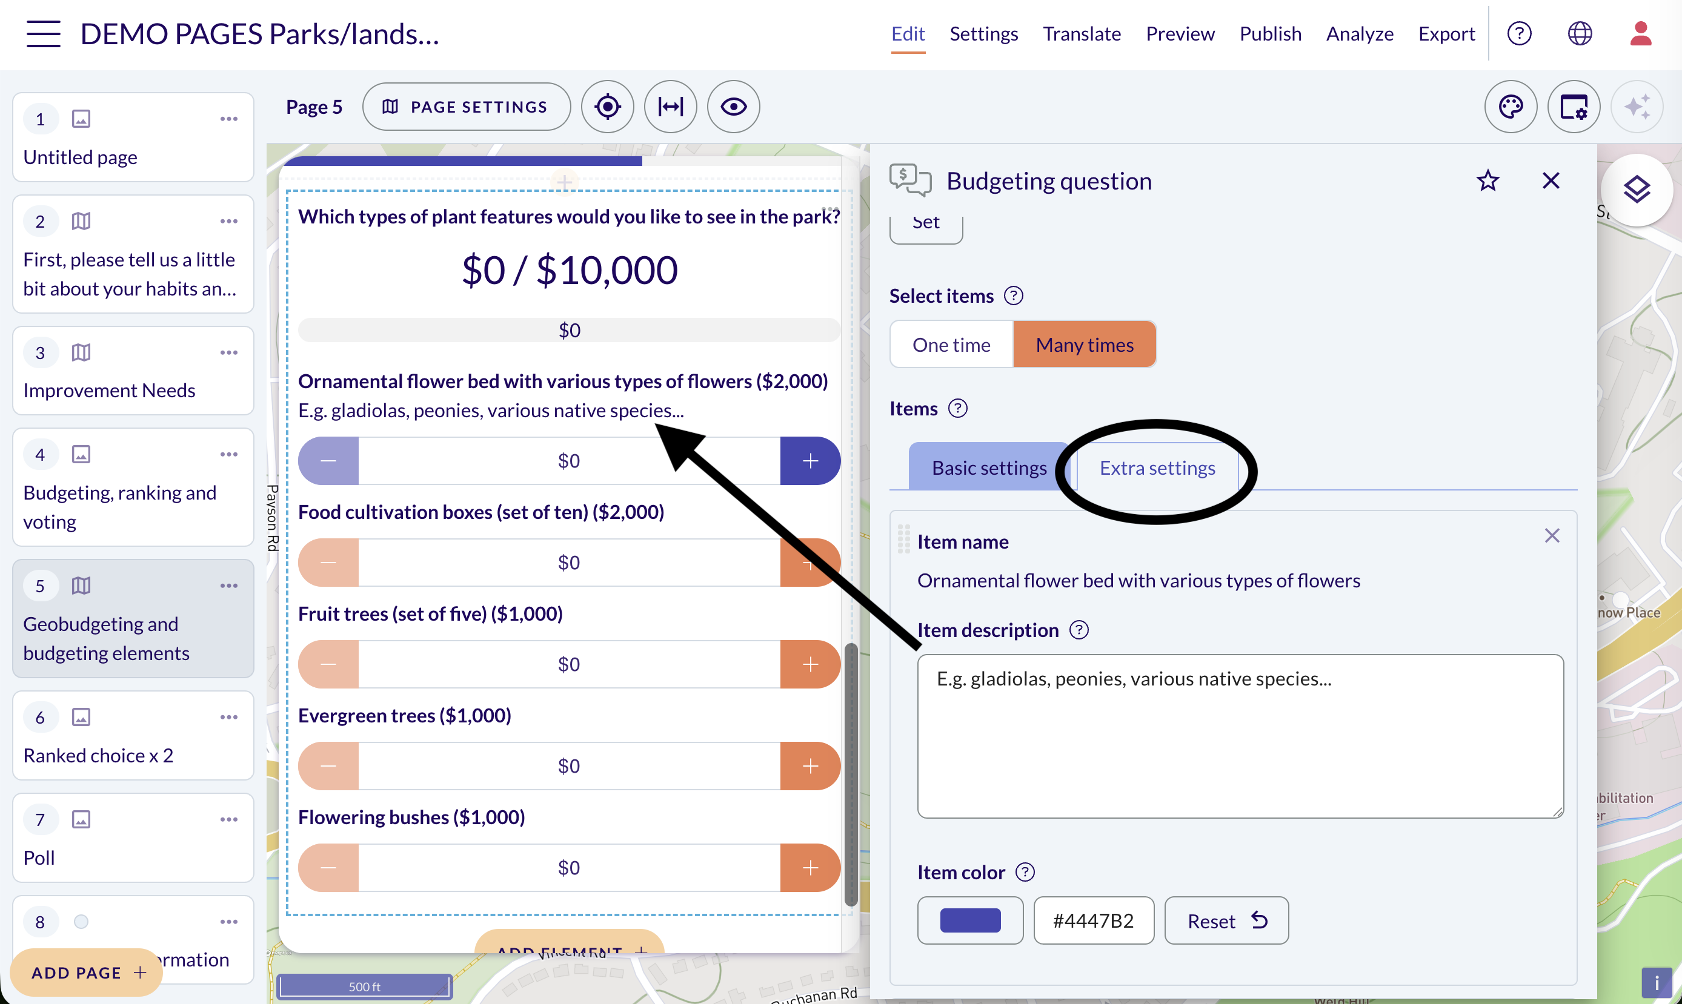Select the Many times option
The height and width of the screenshot is (1004, 1682).
(x=1085, y=345)
